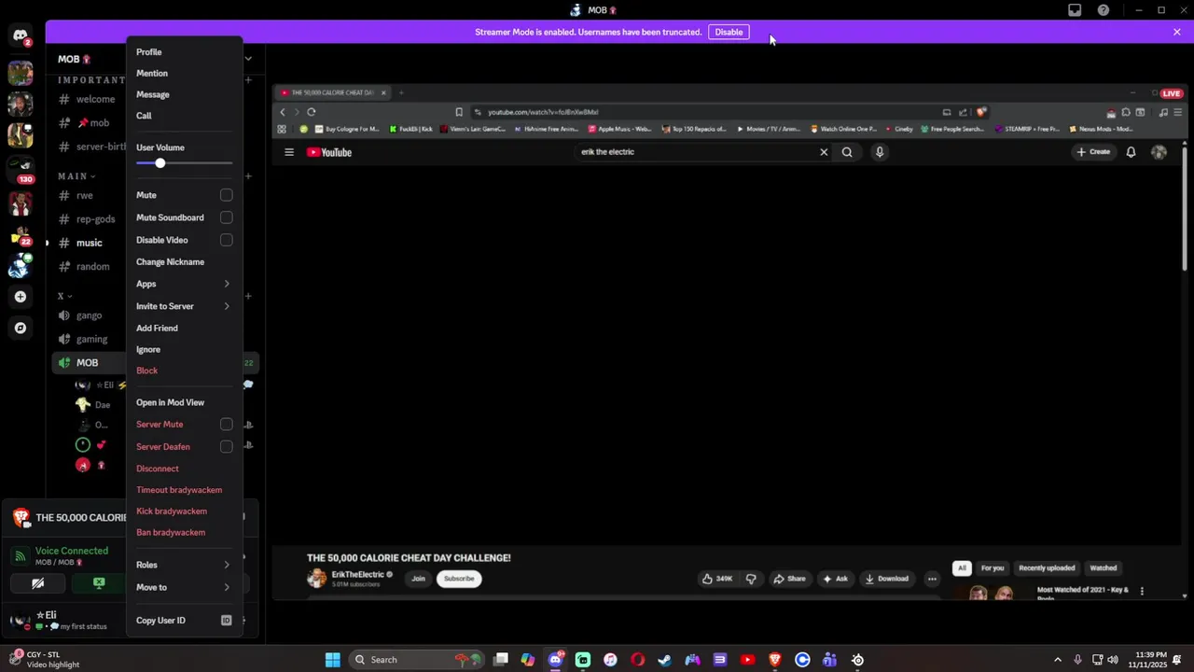Adjust User Volume slider handle

[160, 163]
